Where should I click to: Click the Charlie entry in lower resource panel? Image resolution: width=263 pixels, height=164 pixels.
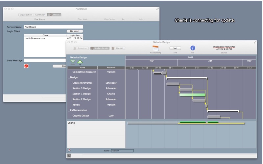click(71, 123)
